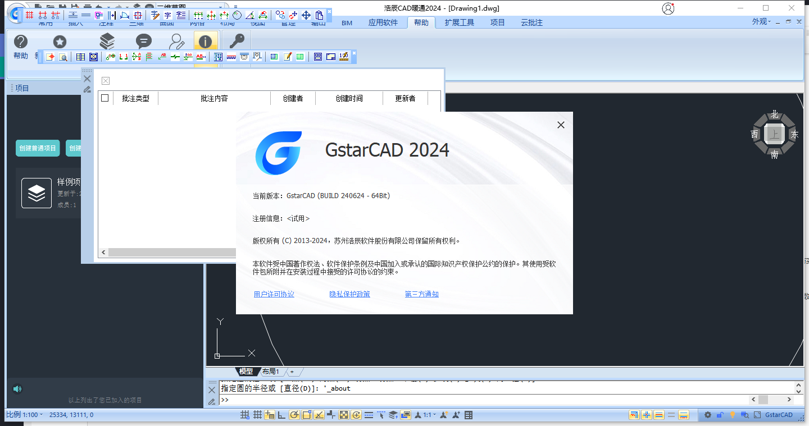Screen dimensions: 809x426
Task: Open the 第三方通知 link
Action: pos(422,294)
